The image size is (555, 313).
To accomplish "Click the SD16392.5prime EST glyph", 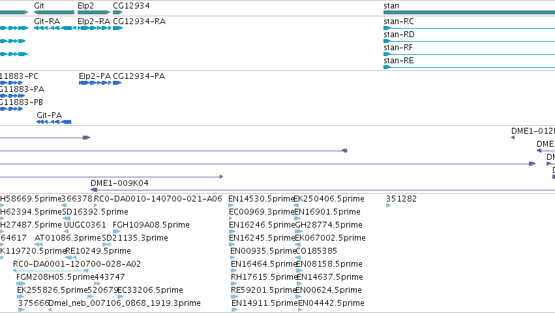I will click(66, 218).
